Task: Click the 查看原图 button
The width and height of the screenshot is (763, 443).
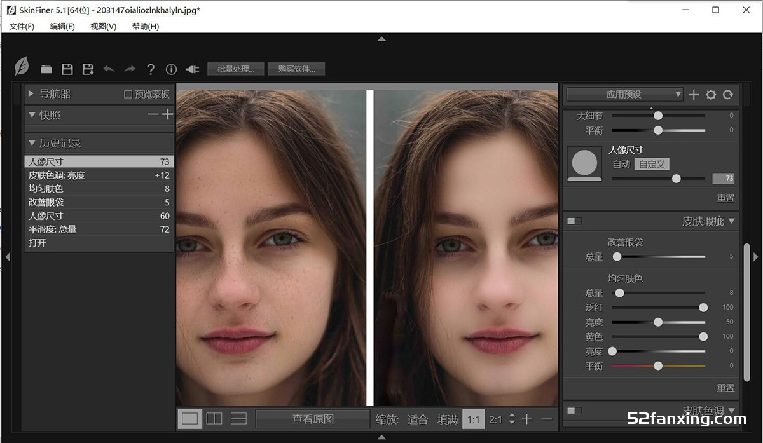Action: pos(313,419)
